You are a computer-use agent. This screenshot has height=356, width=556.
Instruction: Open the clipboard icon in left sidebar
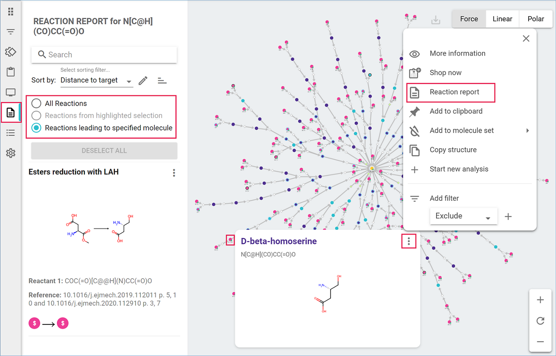(x=10, y=72)
